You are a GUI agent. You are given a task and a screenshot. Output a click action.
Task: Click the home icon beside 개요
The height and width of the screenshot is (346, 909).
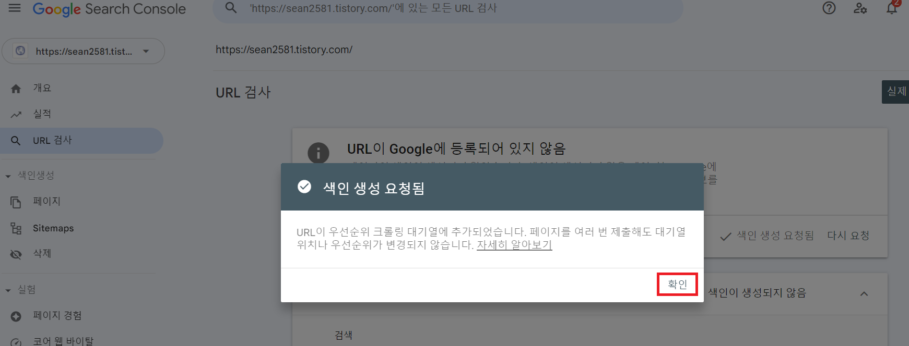click(x=16, y=89)
